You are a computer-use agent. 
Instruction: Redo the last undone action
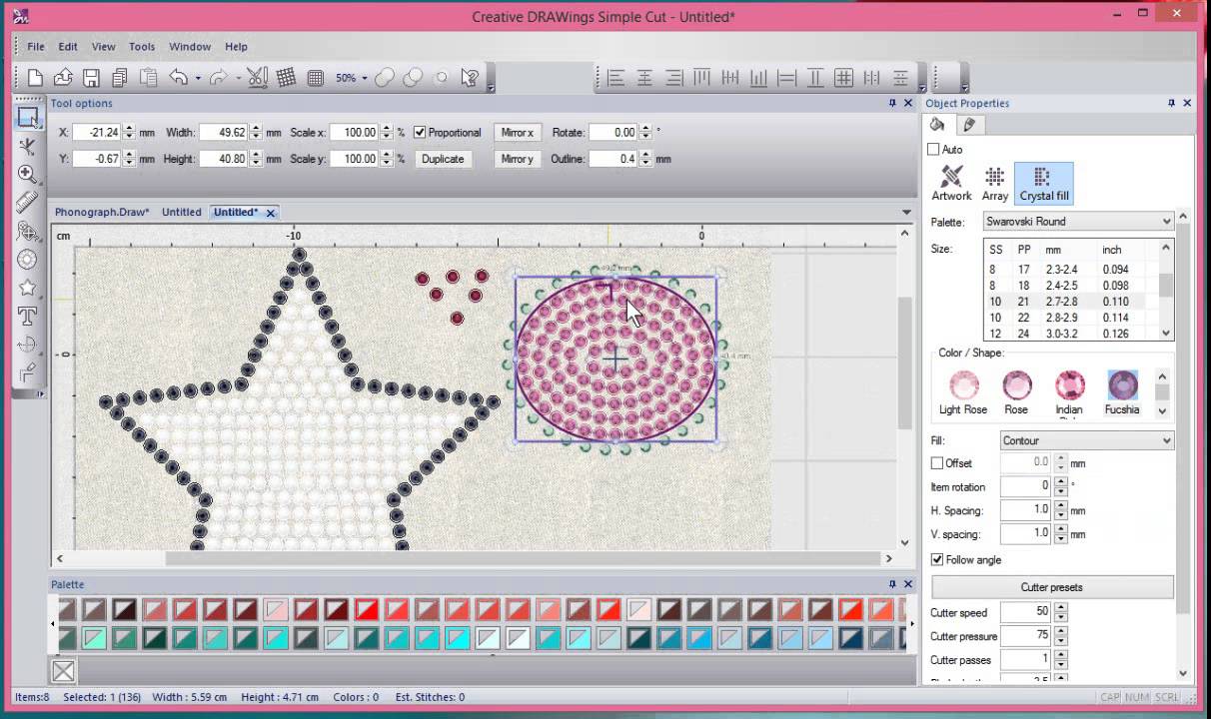click(218, 77)
